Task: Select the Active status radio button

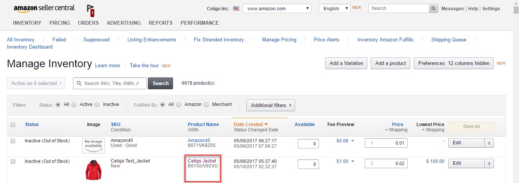Action: coord(74,104)
